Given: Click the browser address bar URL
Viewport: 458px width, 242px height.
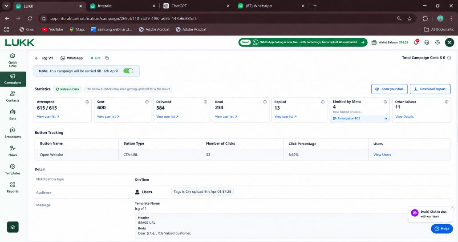Looking at the screenshot, I should pos(123,18).
